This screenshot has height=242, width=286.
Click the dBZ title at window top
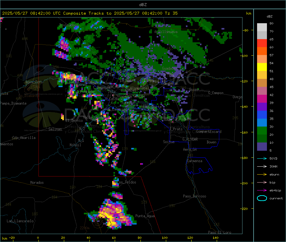click(x=143, y=5)
